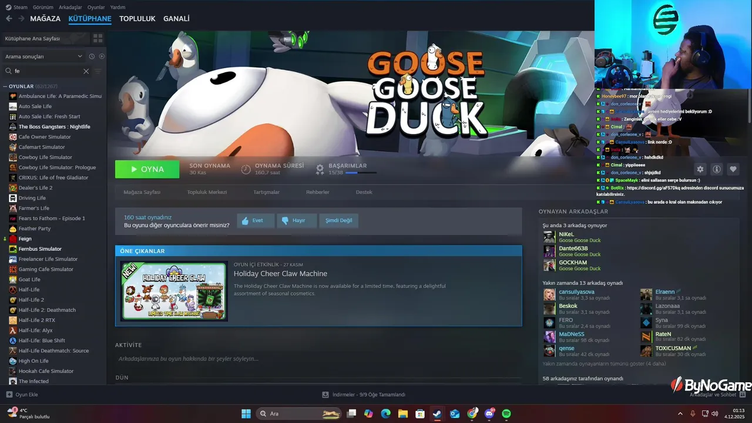Viewport: 752px width, 423px height.
Task: Select Half-Life: Alyx in library
Action: 35,330
